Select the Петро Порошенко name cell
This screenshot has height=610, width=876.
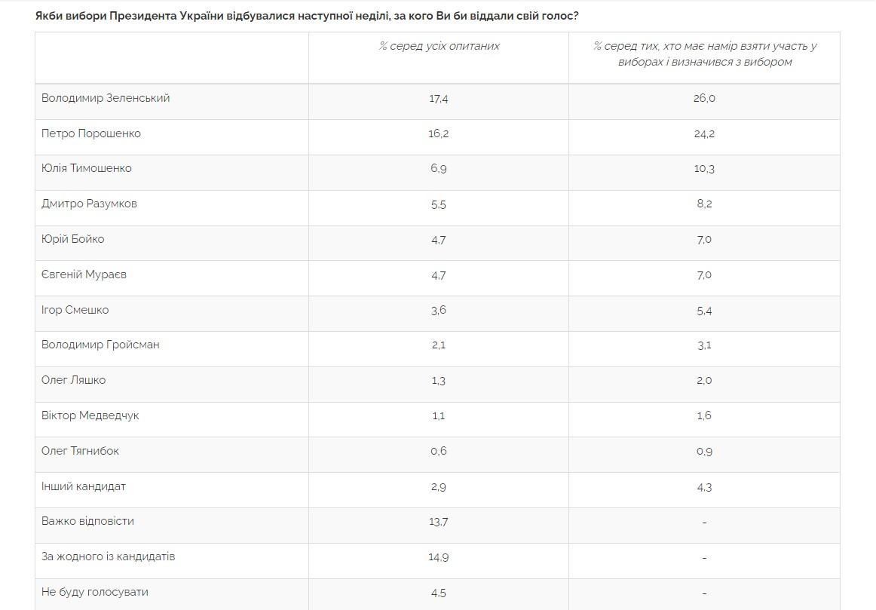91,133
